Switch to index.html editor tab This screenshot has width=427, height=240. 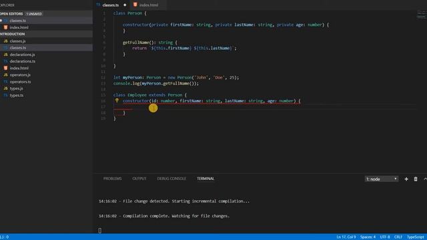click(x=148, y=5)
